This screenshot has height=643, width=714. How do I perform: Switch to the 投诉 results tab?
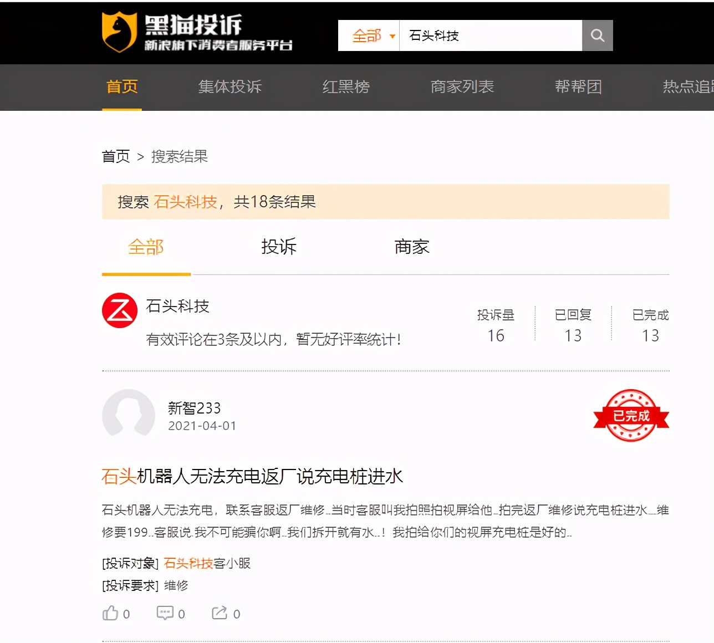tap(279, 247)
